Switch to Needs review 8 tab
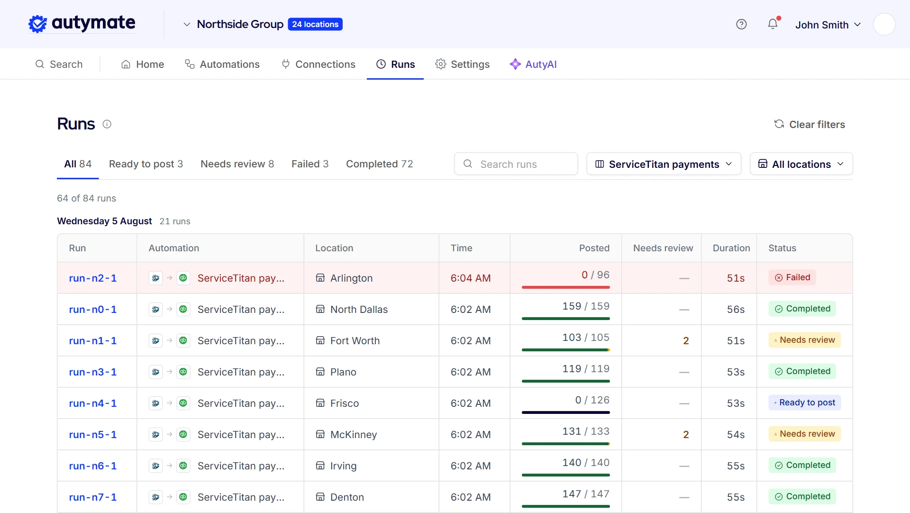Viewport: 910px width, 513px height. click(237, 164)
